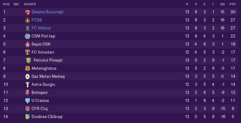
Task: Open the FCSB team name link
Action: point(37,20)
